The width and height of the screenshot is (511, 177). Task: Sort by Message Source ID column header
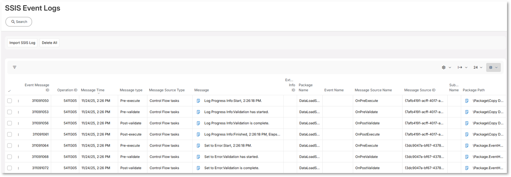[x=420, y=90]
